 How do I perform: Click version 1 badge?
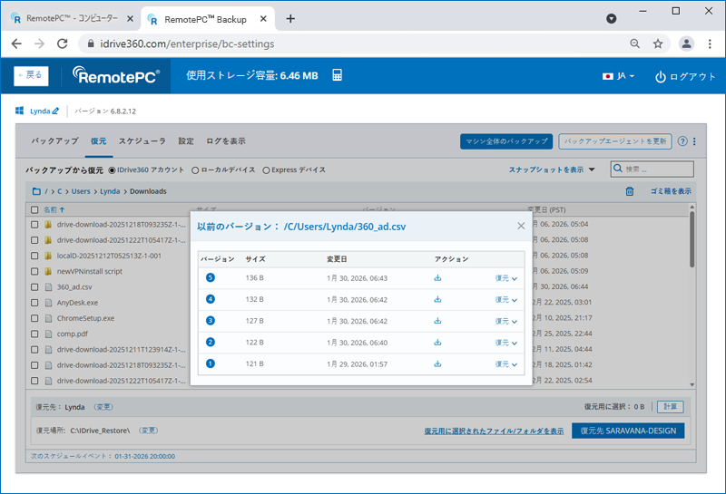[211, 363]
